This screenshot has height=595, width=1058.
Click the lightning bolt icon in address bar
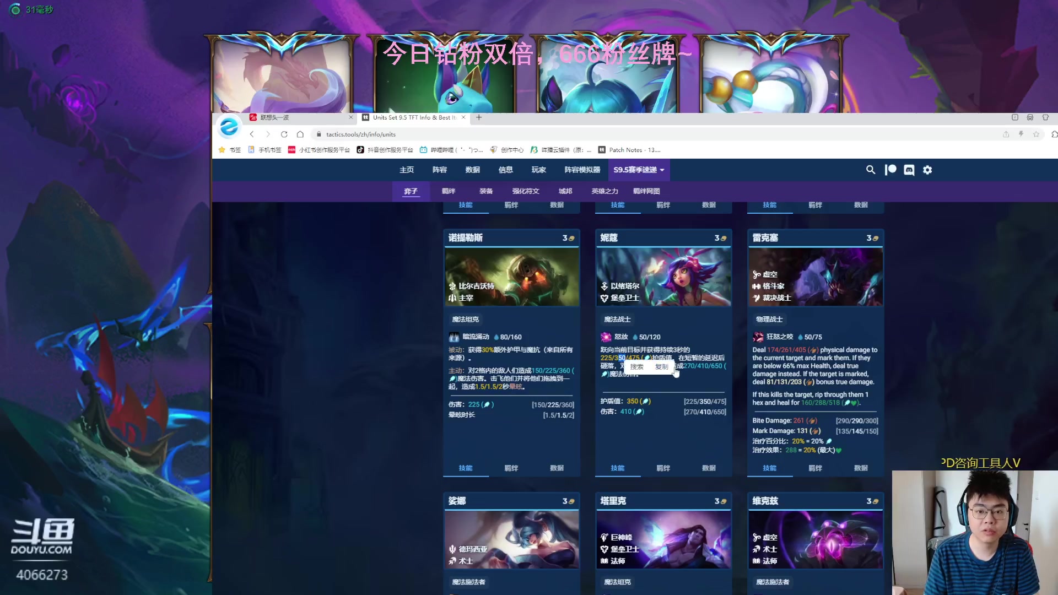pos(1021,134)
